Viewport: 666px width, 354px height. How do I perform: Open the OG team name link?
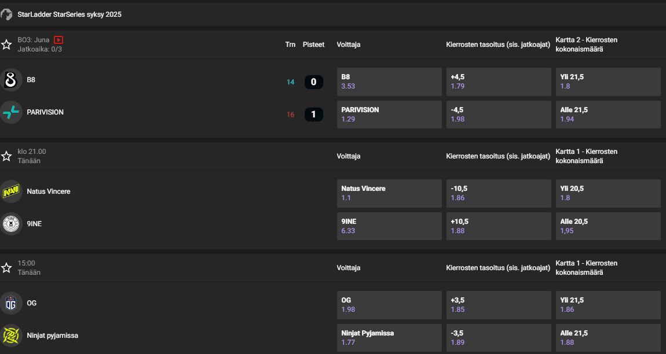pos(31,303)
